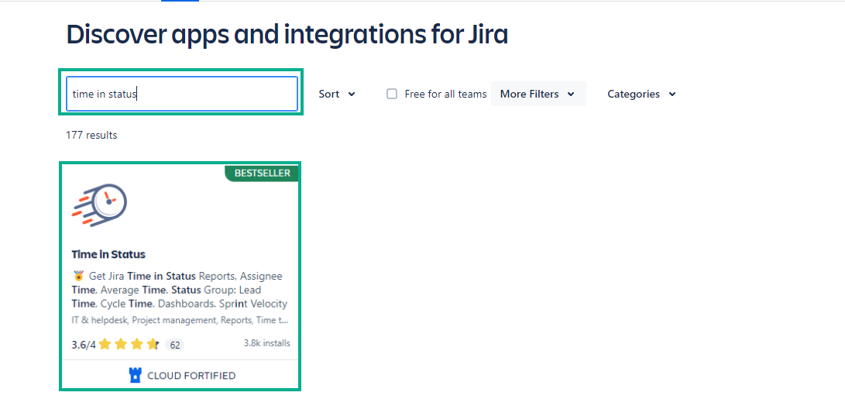The height and width of the screenshot is (399, 845).
Task: Click the CLOUD FORTIFIED label
Action: (191, 376)
